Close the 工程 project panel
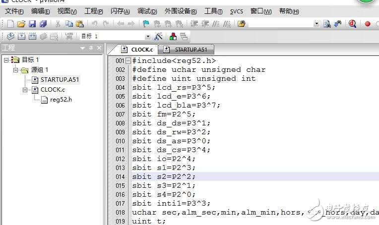Screen dimensions: 379x225 coord(99,48)
